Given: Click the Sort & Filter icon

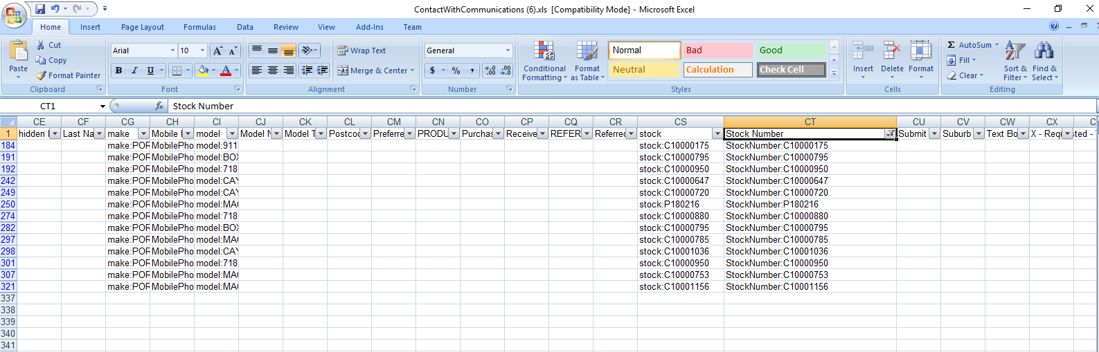Looking at the screenshot, I should (x=1015, y=51).
